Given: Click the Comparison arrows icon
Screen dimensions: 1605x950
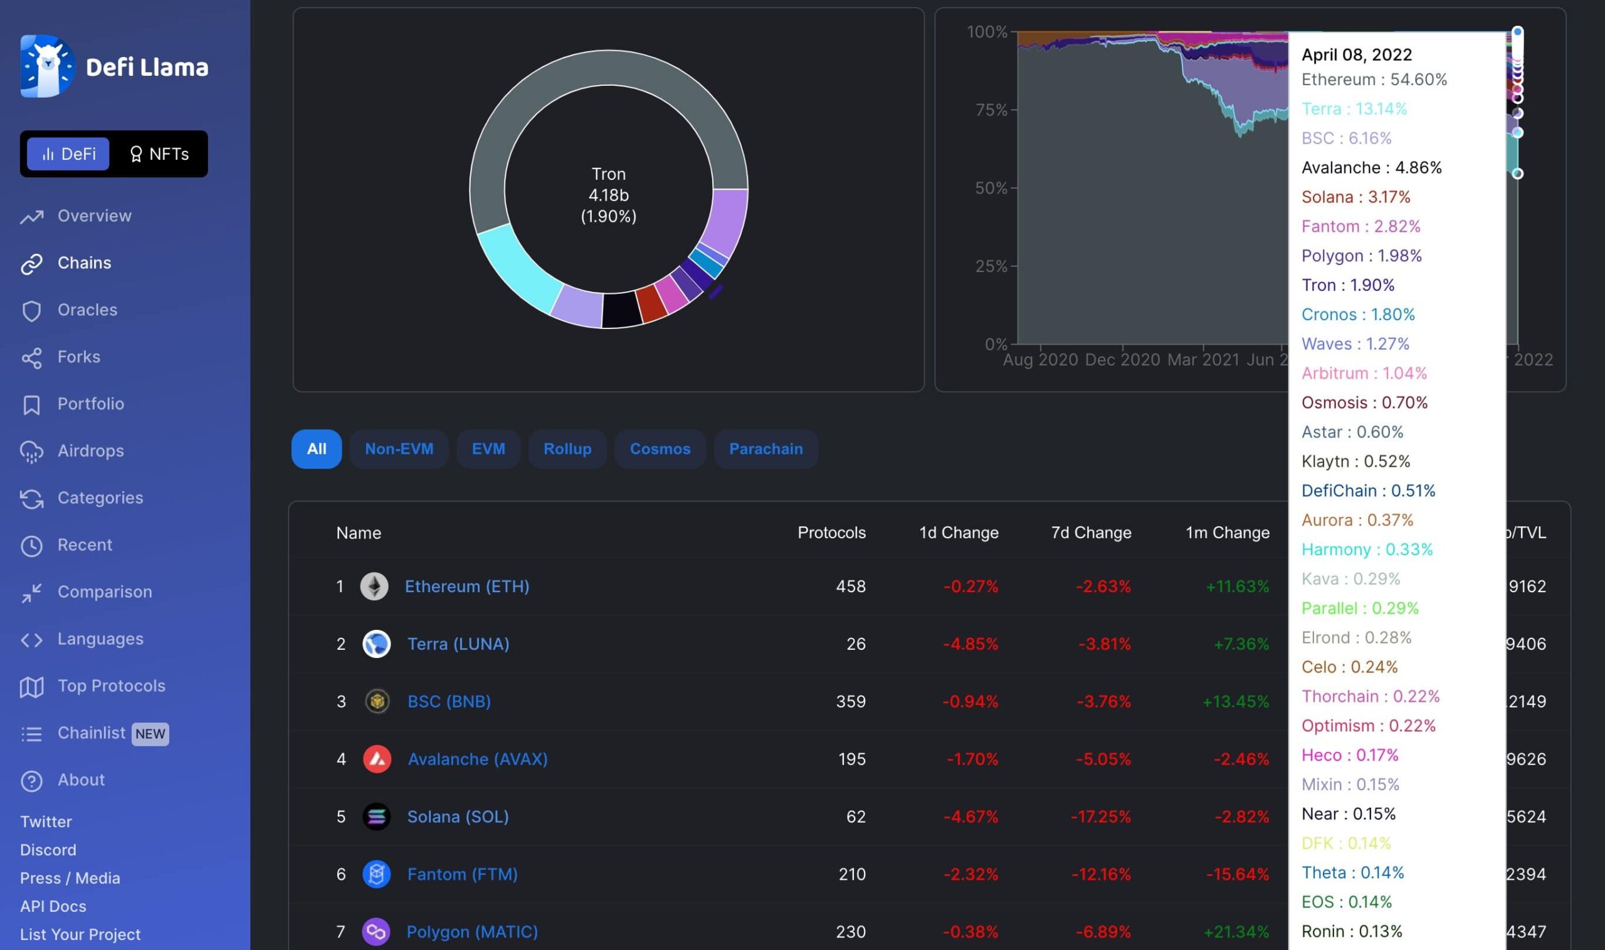Looking at the screenshot, I should point(31,593).
